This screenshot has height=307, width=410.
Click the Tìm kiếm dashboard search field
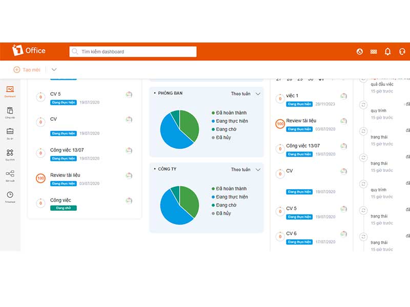[133, 52]
